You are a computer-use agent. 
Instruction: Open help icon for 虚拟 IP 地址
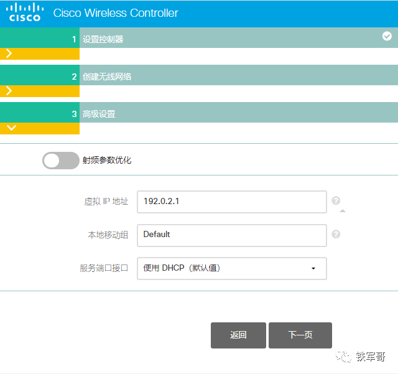[x=336, y=201]
